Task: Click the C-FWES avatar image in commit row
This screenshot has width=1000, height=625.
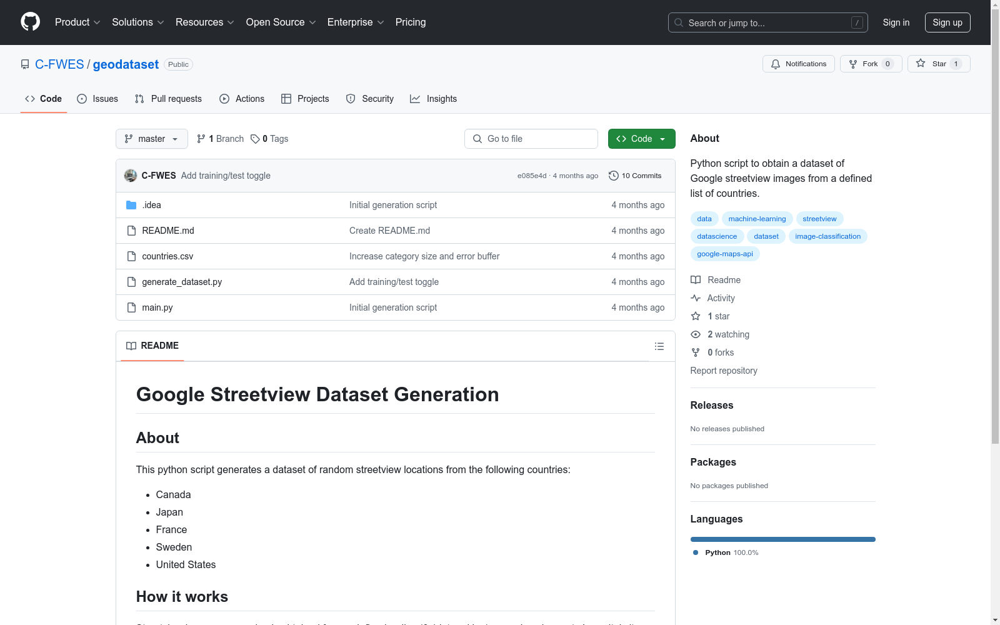Action: pyautogui.click(x=131, y=176)
